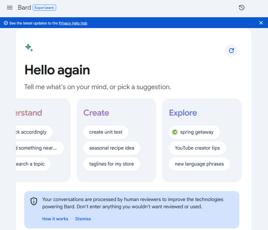Open Bard activity history icon
The image size is (268, 230).
point(241,8)
